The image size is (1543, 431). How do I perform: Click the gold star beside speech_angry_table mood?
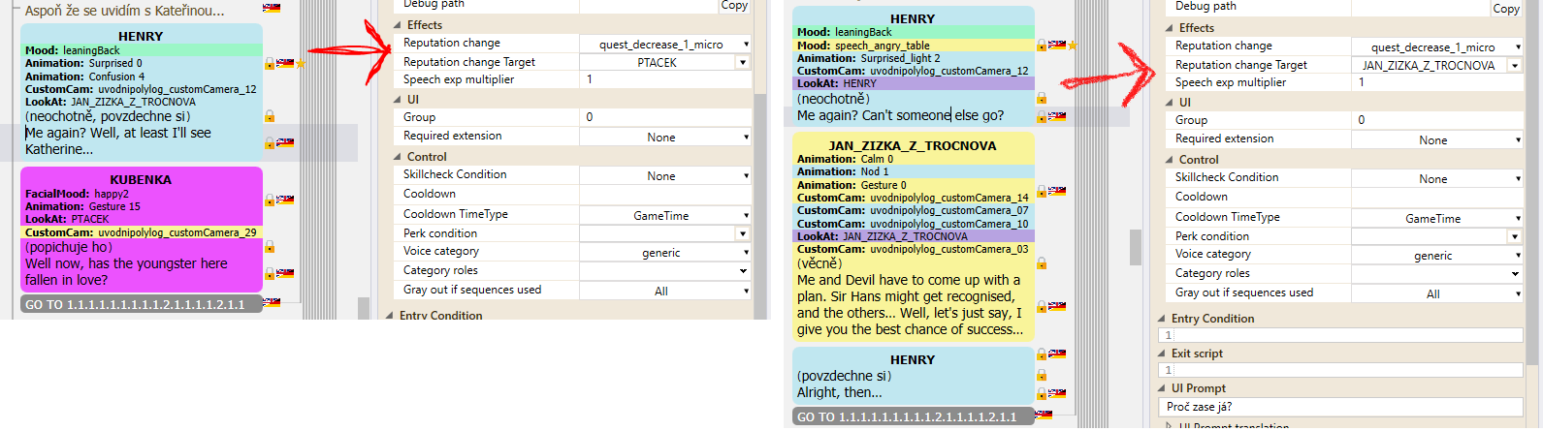1072,46
